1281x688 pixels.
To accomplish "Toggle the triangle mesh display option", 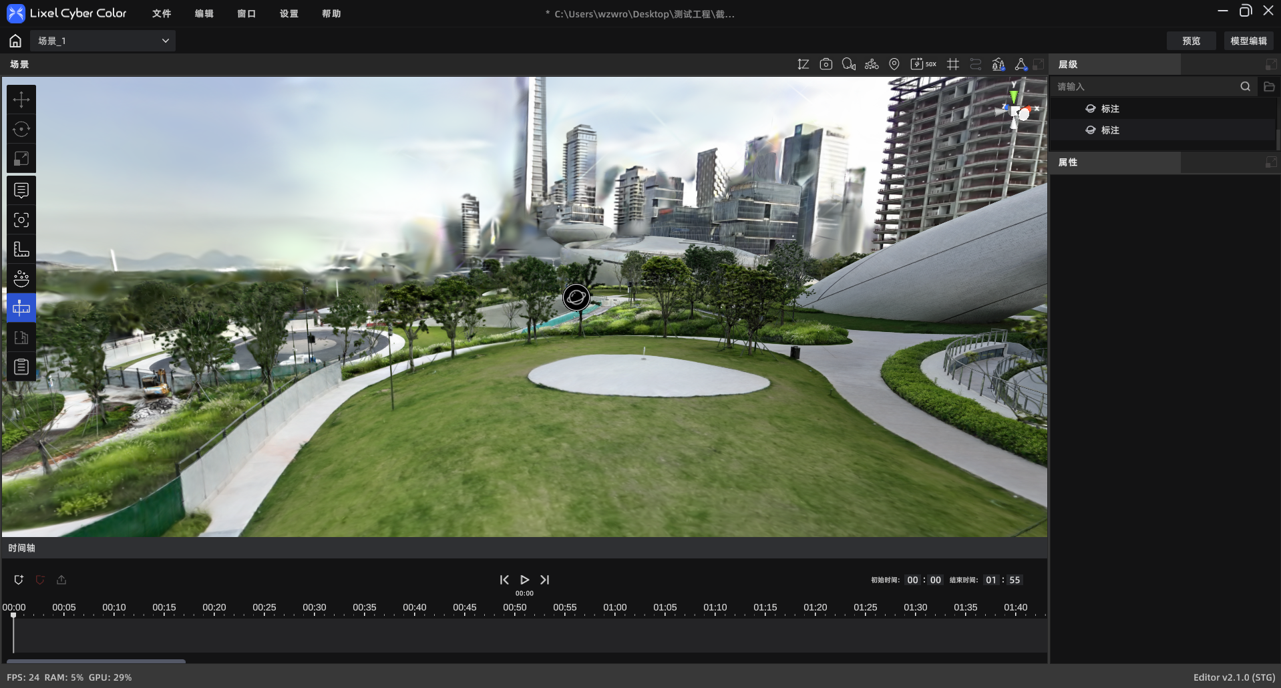I will pyautogui.click(x=1021, y=64).
